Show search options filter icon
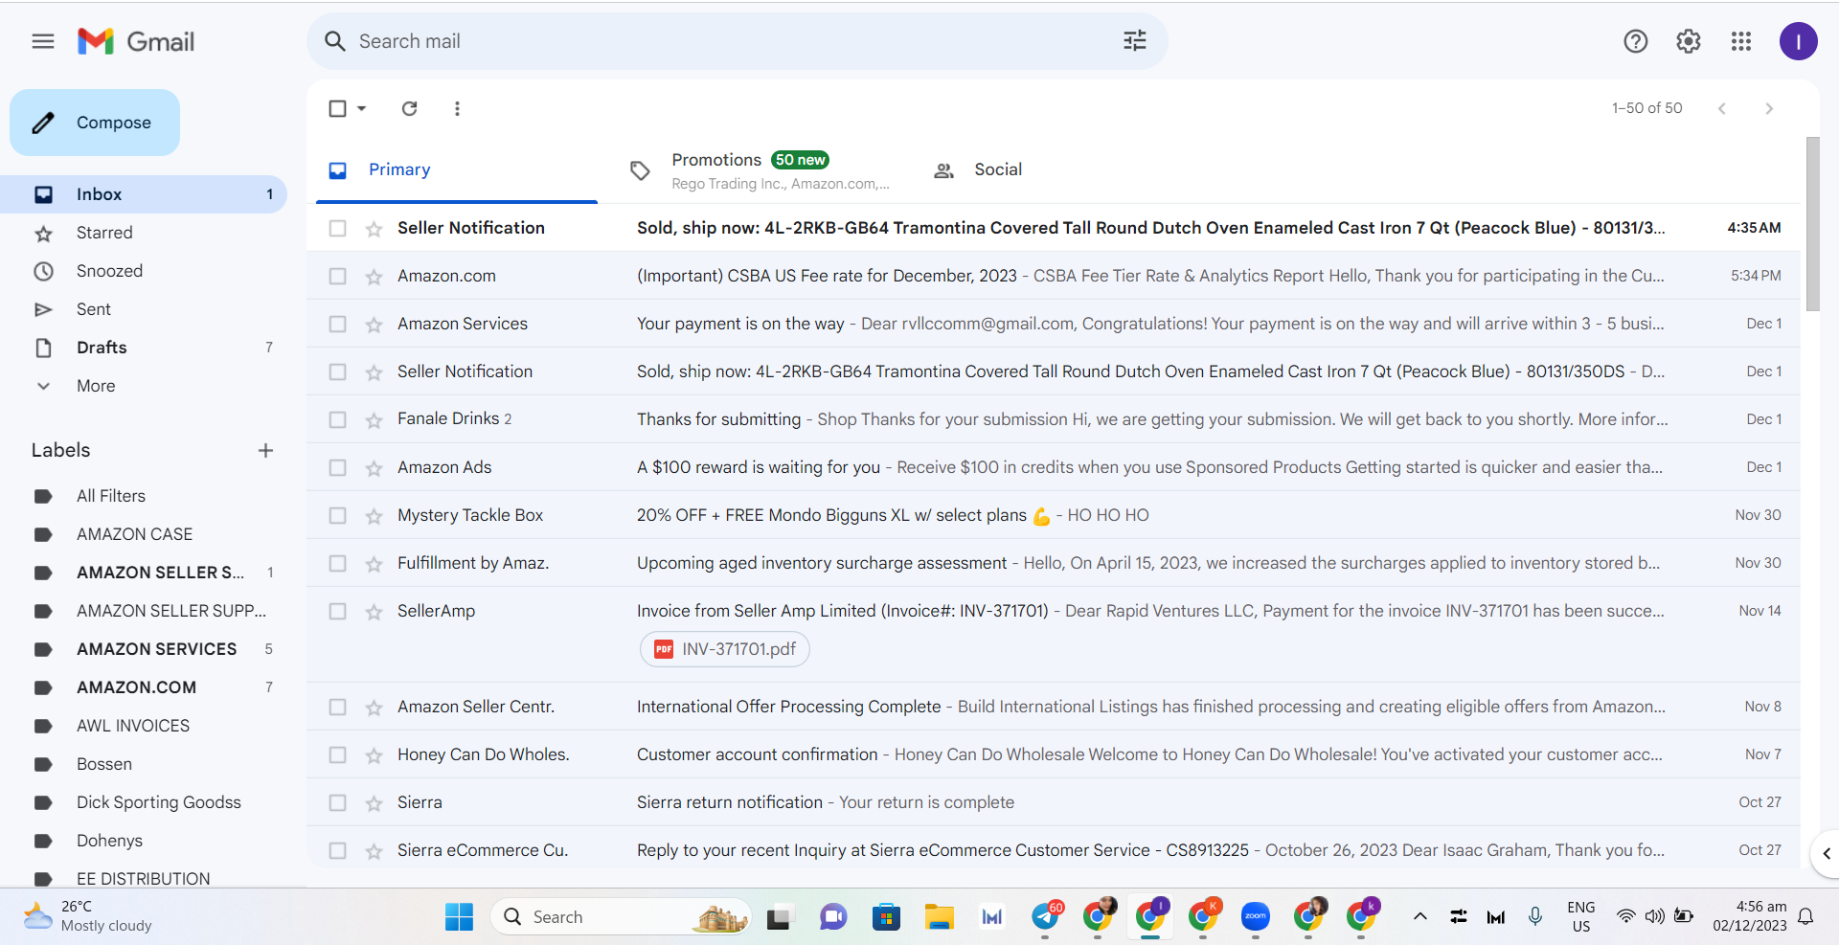 1134,41
